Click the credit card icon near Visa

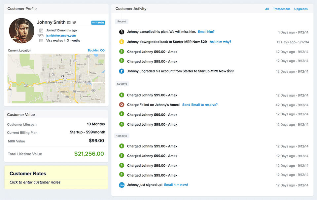coord(41,41)
